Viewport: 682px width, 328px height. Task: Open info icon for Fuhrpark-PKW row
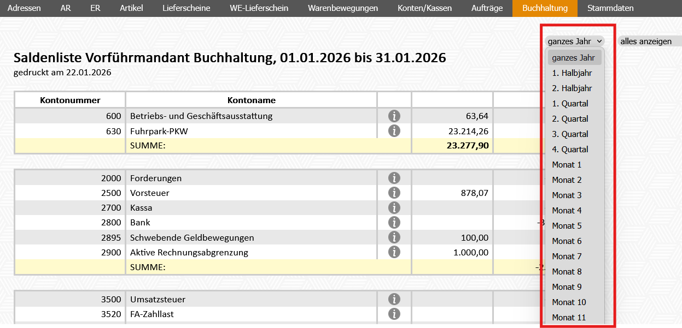pos(394,131)
